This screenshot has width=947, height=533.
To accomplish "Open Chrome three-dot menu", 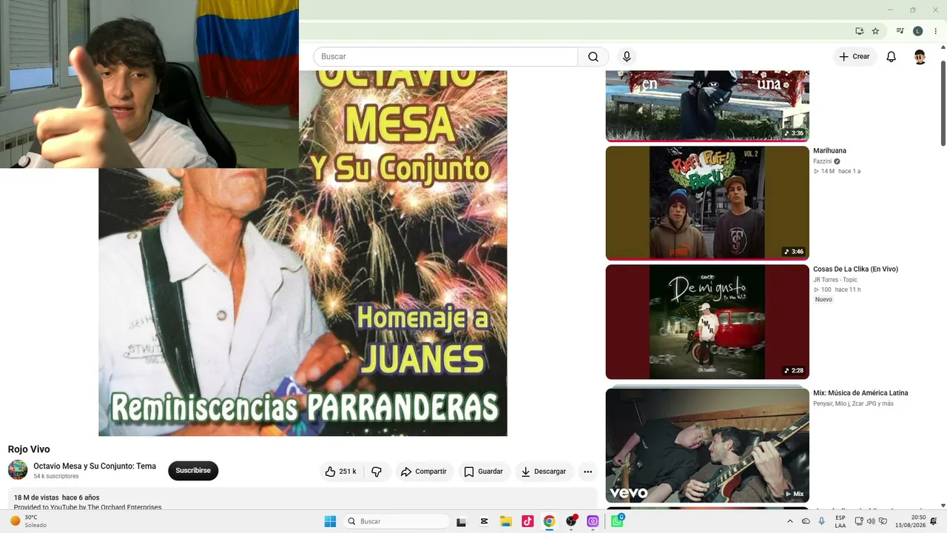I will pyautogui.click(x=935, y=31).
